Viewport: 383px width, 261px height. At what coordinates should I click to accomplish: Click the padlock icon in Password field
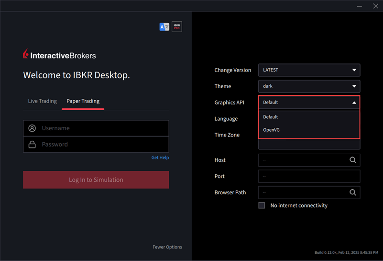pos(32,144)
